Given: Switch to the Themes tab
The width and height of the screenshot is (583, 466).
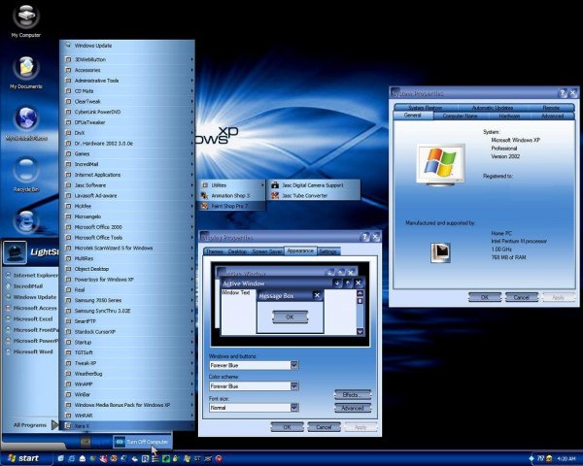Looking at the screenshot, I should tap(215, 251).
